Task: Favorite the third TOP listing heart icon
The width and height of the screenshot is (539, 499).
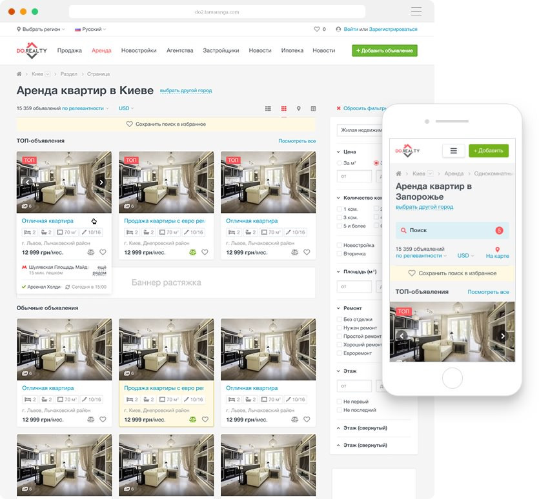Action: click(x=307, y=252)
